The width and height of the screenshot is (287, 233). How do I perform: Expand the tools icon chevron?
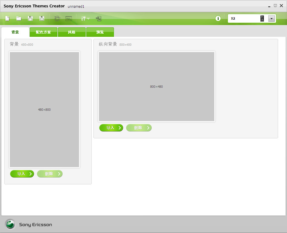88,19
